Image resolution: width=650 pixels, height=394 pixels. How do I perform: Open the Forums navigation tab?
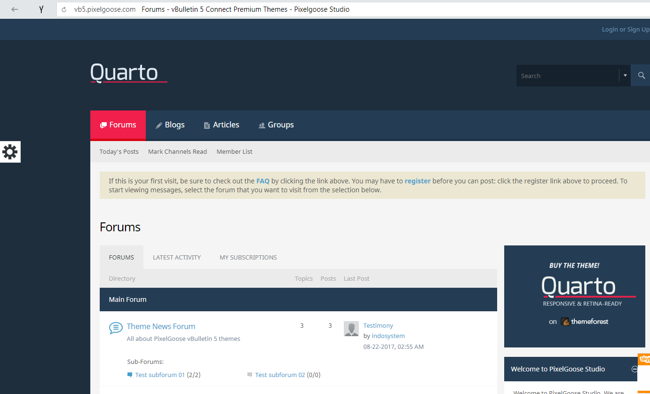coord(118,125)
